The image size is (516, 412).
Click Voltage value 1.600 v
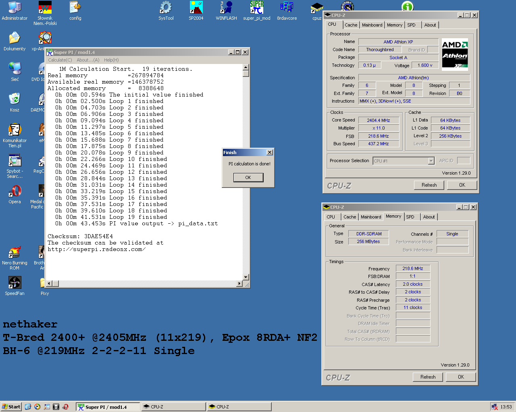[x=425, y=65]
